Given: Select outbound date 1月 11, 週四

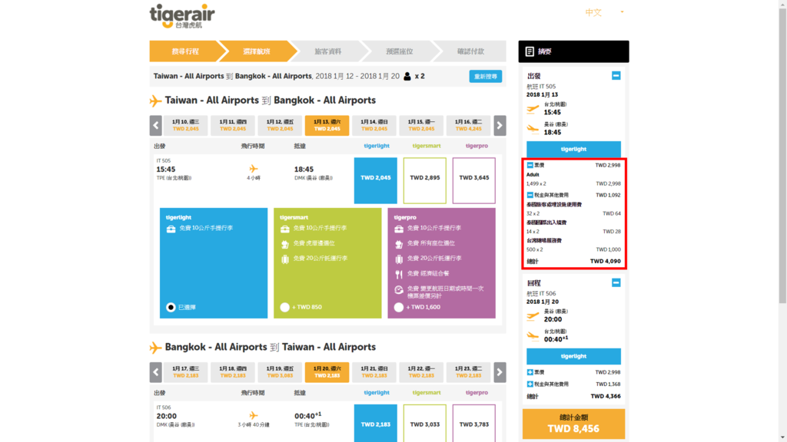Looking at the screenshot, I should pyautogui.click(x=233, y=125).
